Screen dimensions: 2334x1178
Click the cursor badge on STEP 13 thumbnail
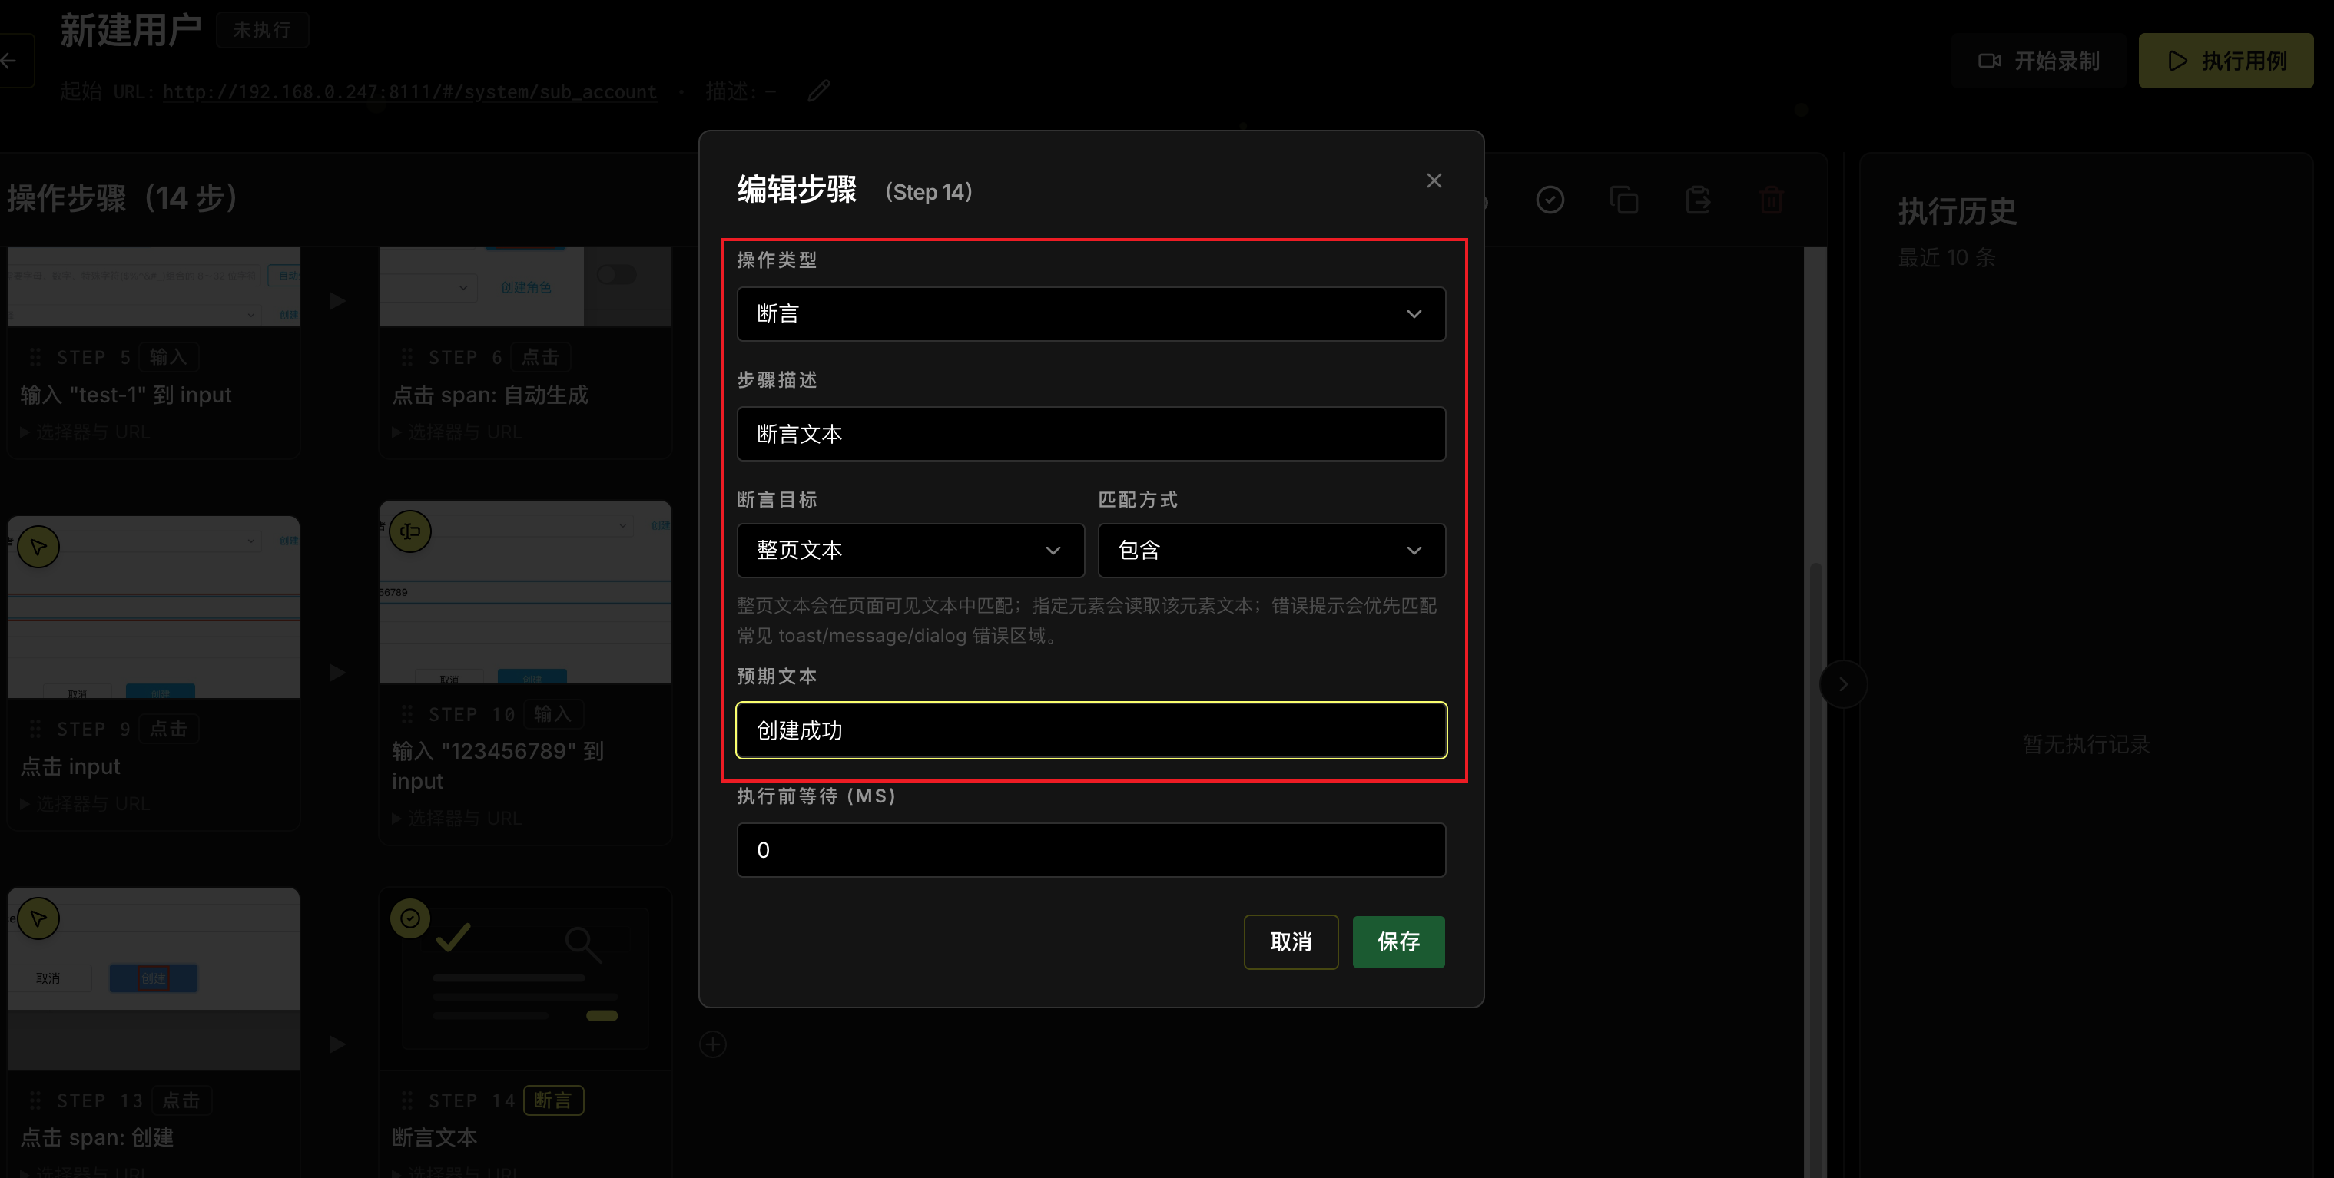point(39,918)
